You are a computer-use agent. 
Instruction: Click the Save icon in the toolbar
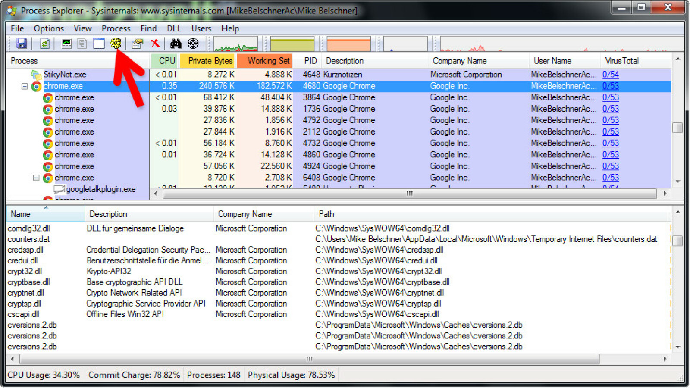point(22,43)
